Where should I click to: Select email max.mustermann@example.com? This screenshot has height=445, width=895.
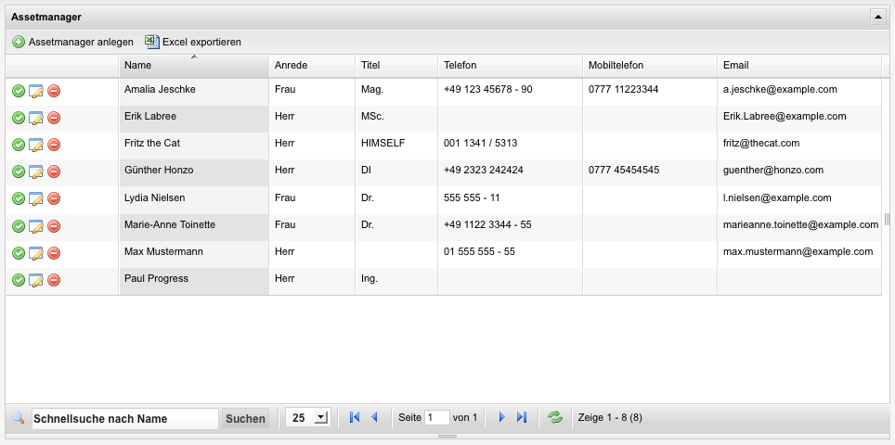point(798,251)
